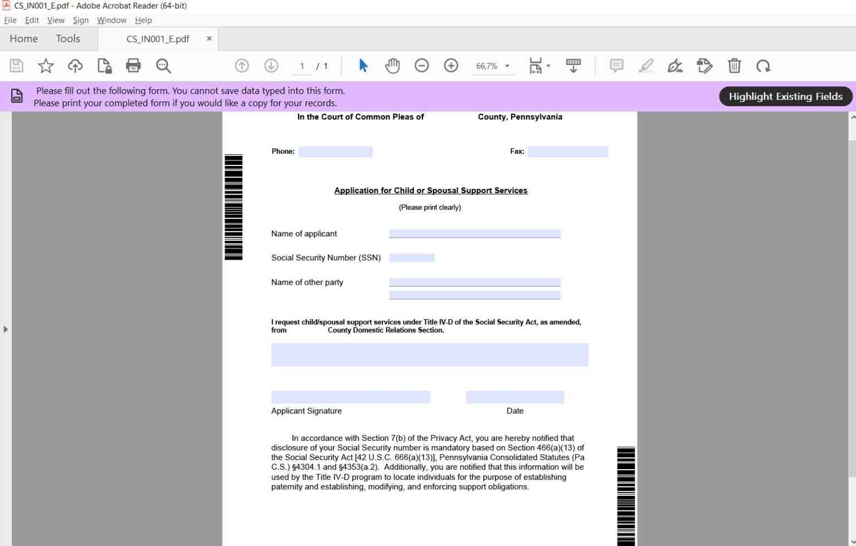Image resolution: width=856 pixels, height=546 pixels.
Task: Close the CS_IN001_E.pdf tab
Action: click(209, 38)
